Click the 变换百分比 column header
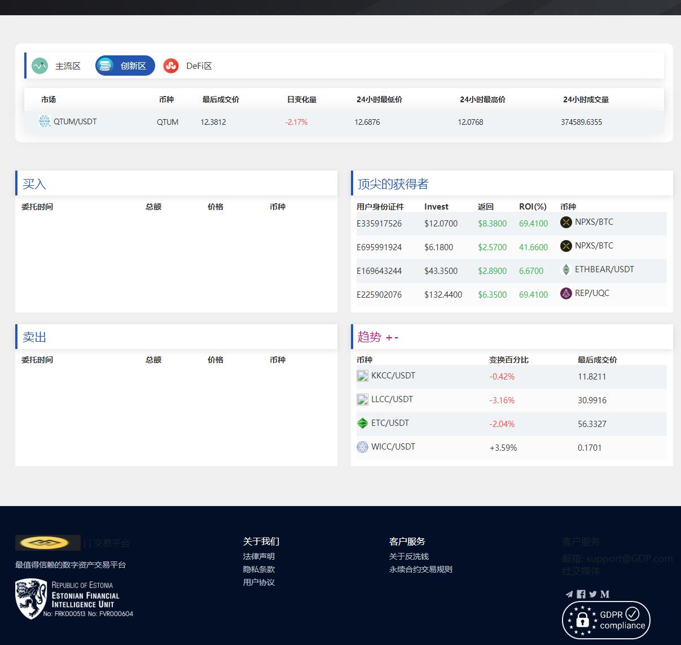This screenshot has width=681, height=645. click(x=509, y=360)
